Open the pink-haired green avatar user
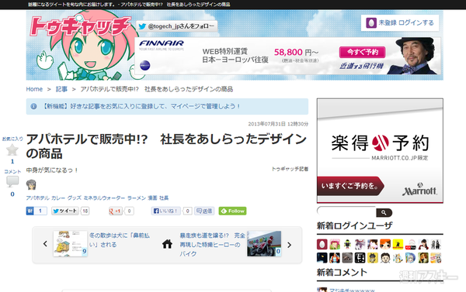Screen dimensions: 466x292 [x=335, y=244]
